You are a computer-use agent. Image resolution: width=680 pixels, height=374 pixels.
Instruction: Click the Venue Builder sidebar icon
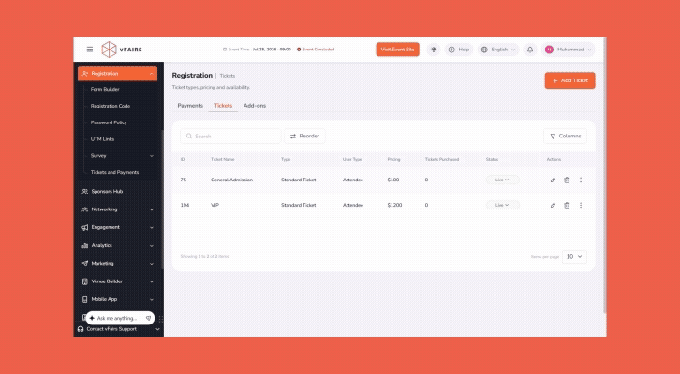[85, 281]
